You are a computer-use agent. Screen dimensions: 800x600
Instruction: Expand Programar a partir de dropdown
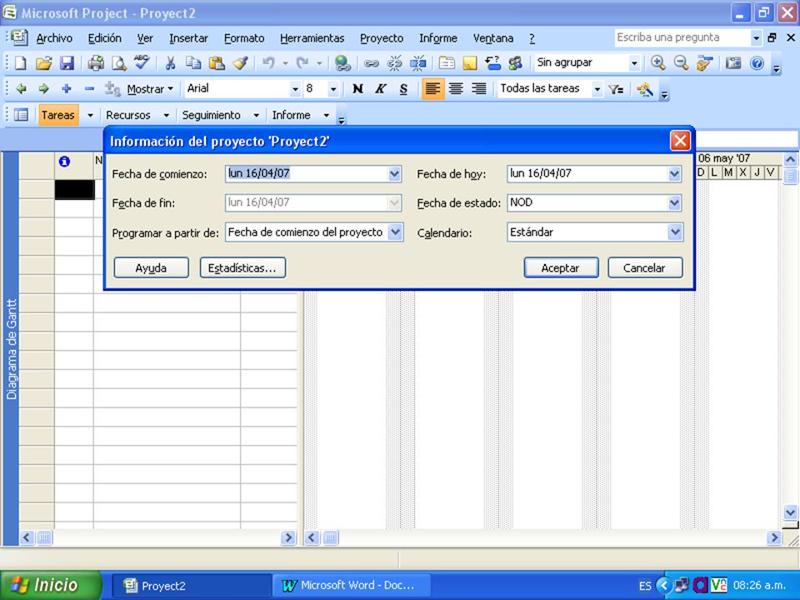point(395,232)
